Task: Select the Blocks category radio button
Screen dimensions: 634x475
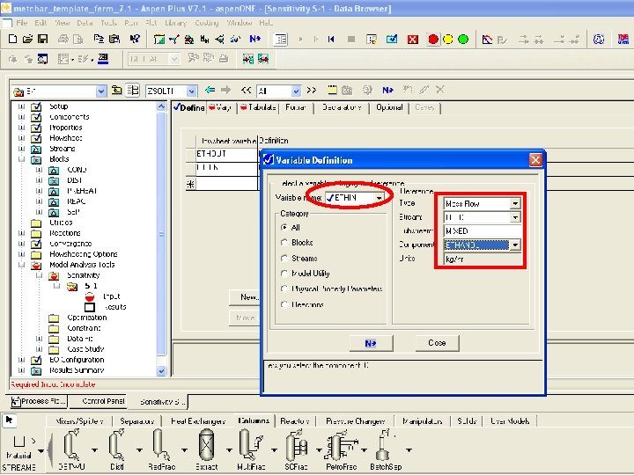Action: click(284, 243)
